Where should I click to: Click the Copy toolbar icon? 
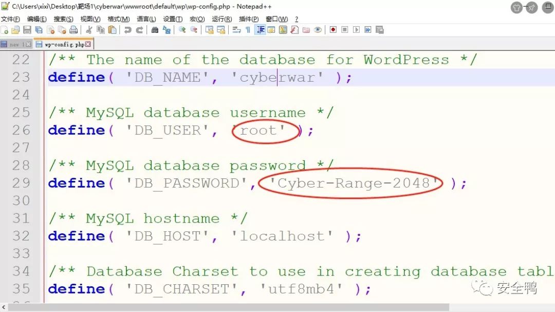101,30
